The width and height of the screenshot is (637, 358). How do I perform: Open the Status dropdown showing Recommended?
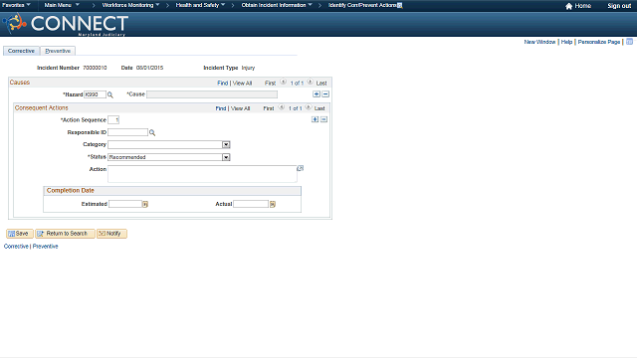click(226, 157)
